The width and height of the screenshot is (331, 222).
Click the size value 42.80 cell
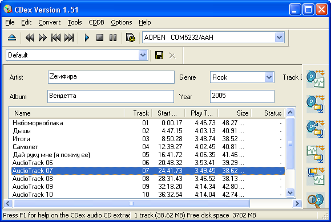coord(233,187)
